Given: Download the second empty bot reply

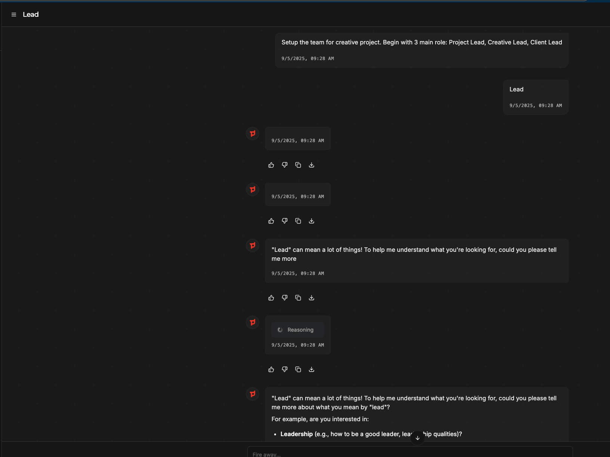Looking at the screenshot, I should pos(312,221).
